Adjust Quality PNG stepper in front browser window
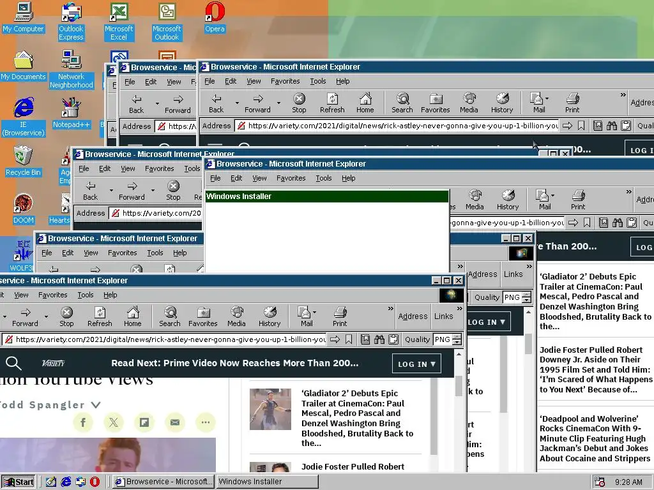This screenshot has width=654, height=490. pyautogui.click(x=457, y=339)
